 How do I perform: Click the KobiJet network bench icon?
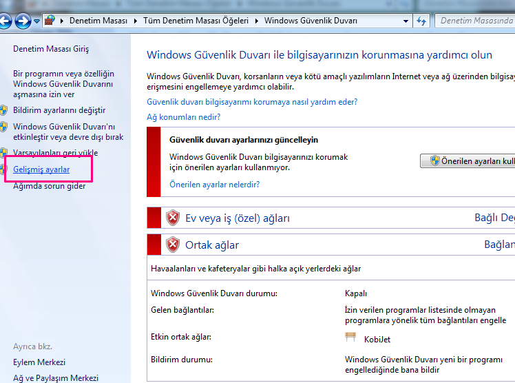(350, 337)
